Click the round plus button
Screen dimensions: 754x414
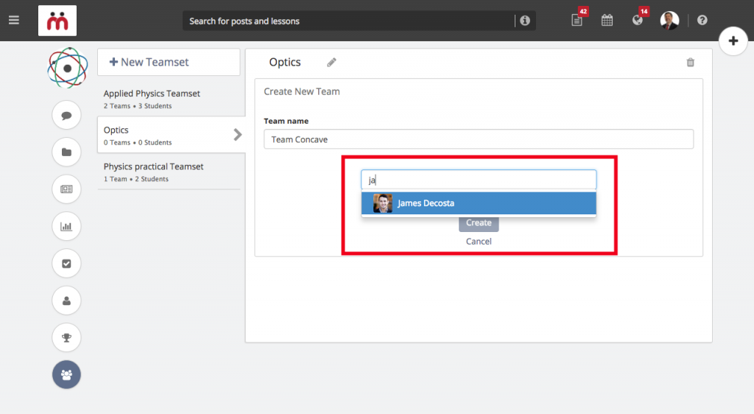(x=733, y=41)
